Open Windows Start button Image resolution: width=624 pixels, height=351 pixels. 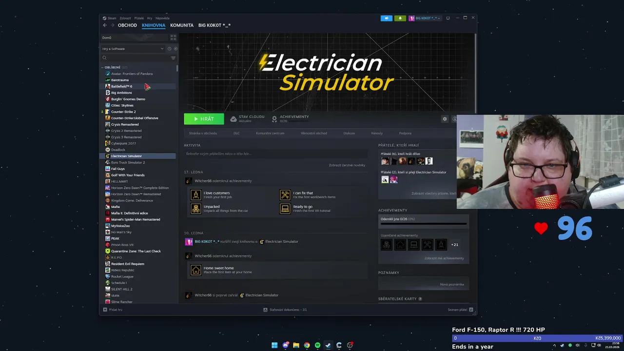coord(274,345)
